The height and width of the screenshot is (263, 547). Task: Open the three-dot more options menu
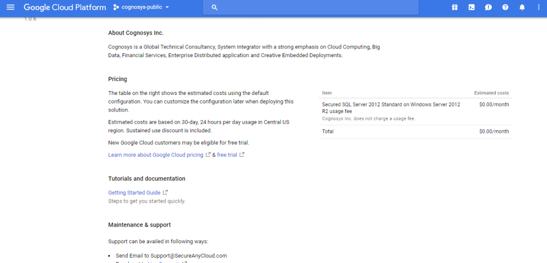coord(538,7)
